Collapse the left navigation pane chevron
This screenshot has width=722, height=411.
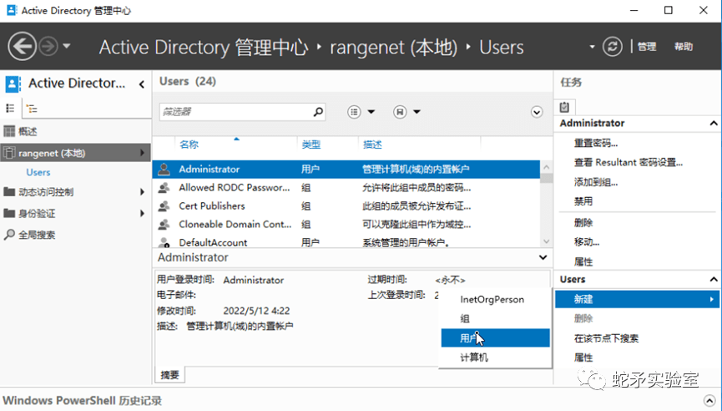(142, 84)
